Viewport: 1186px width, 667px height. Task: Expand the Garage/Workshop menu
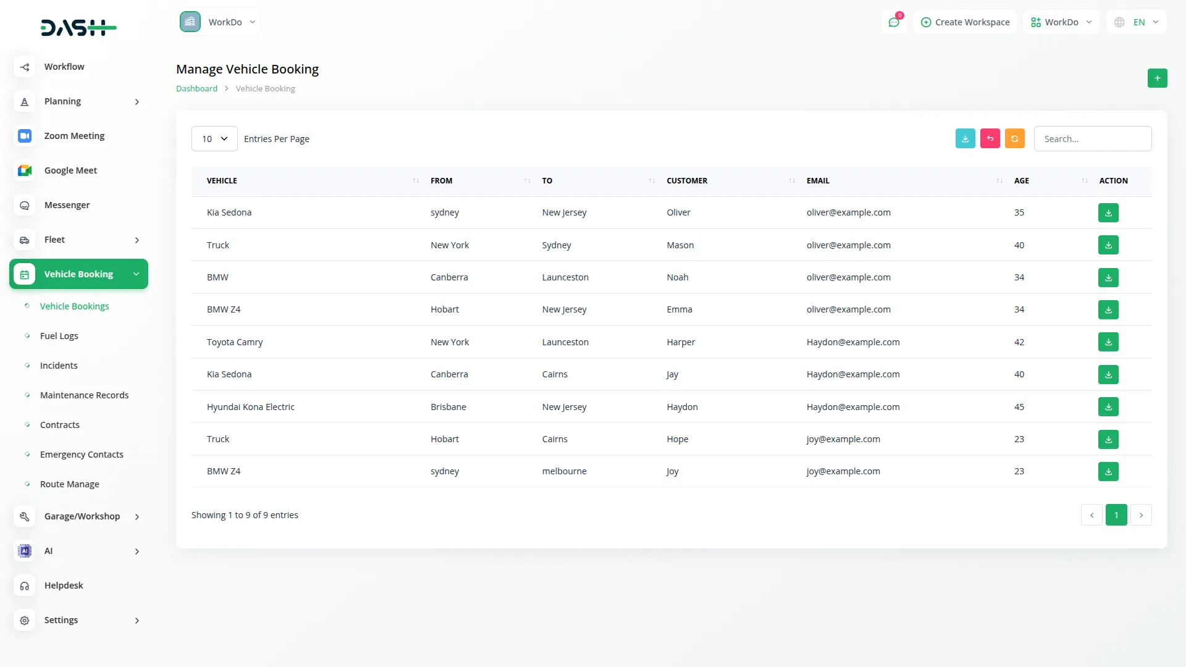82,516
